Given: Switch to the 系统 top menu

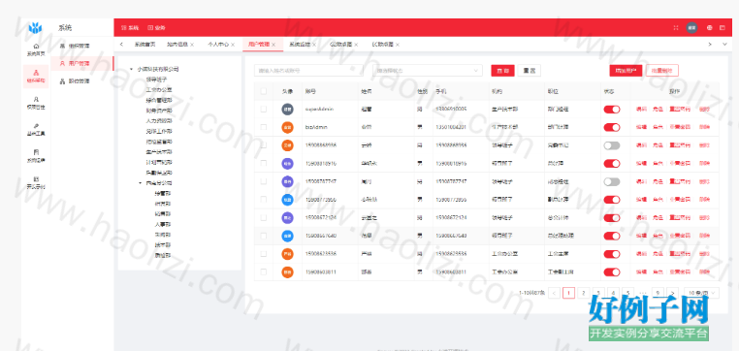Looking at the screenshot, I should (x=131, y=28).
